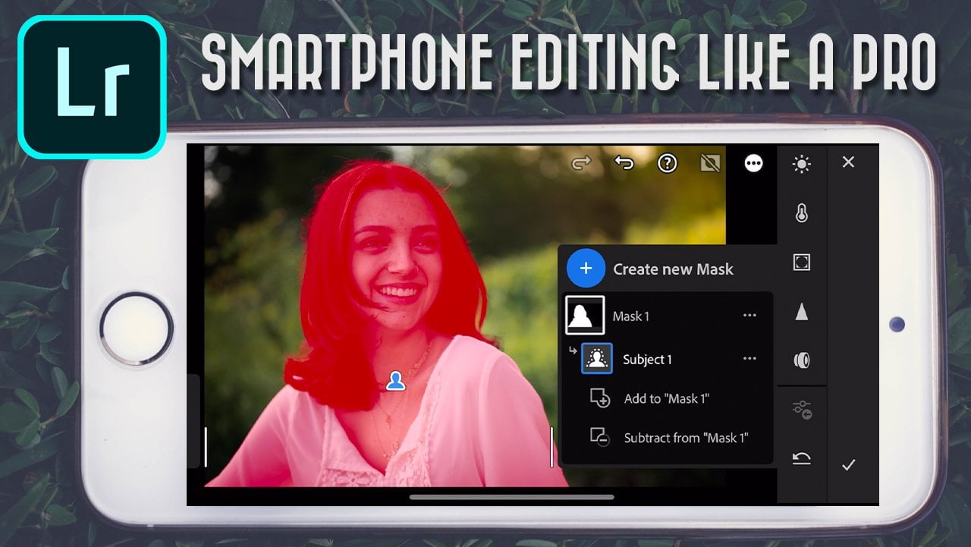971x547 pixels.
Task: Select the Mask 1 thumbnail
Action: pos(585,316)
